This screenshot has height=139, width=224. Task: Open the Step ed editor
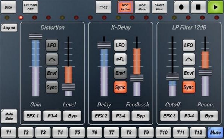point(9,27)
